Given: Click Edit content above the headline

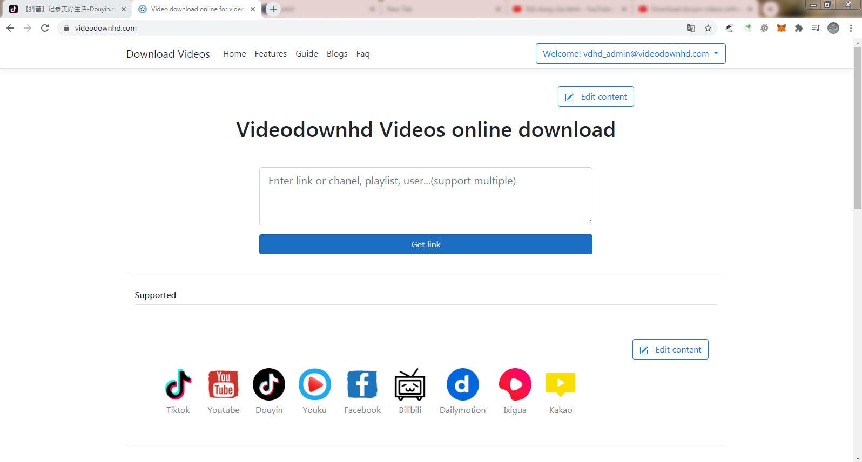Looking at the screenshot, I should pos(596,96).
